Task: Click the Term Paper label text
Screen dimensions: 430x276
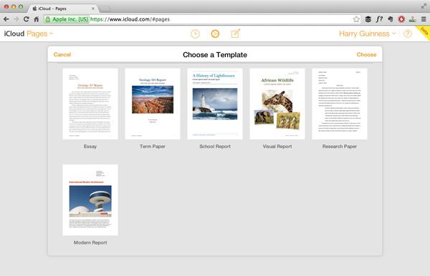Action: 153,147
